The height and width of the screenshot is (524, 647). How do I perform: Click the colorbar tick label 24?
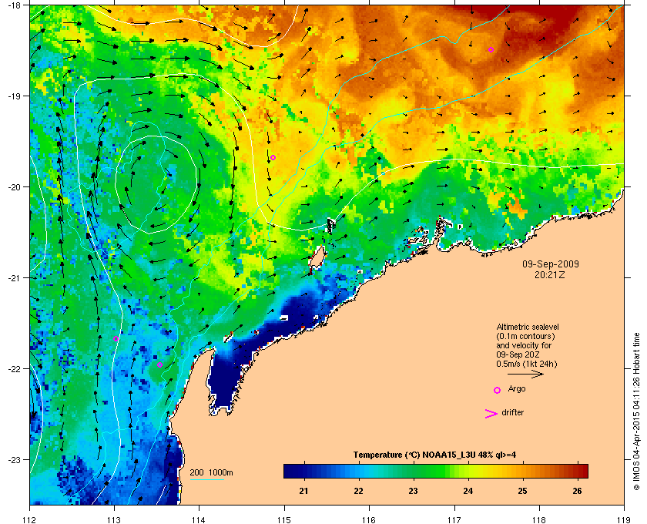coord(468,491)
